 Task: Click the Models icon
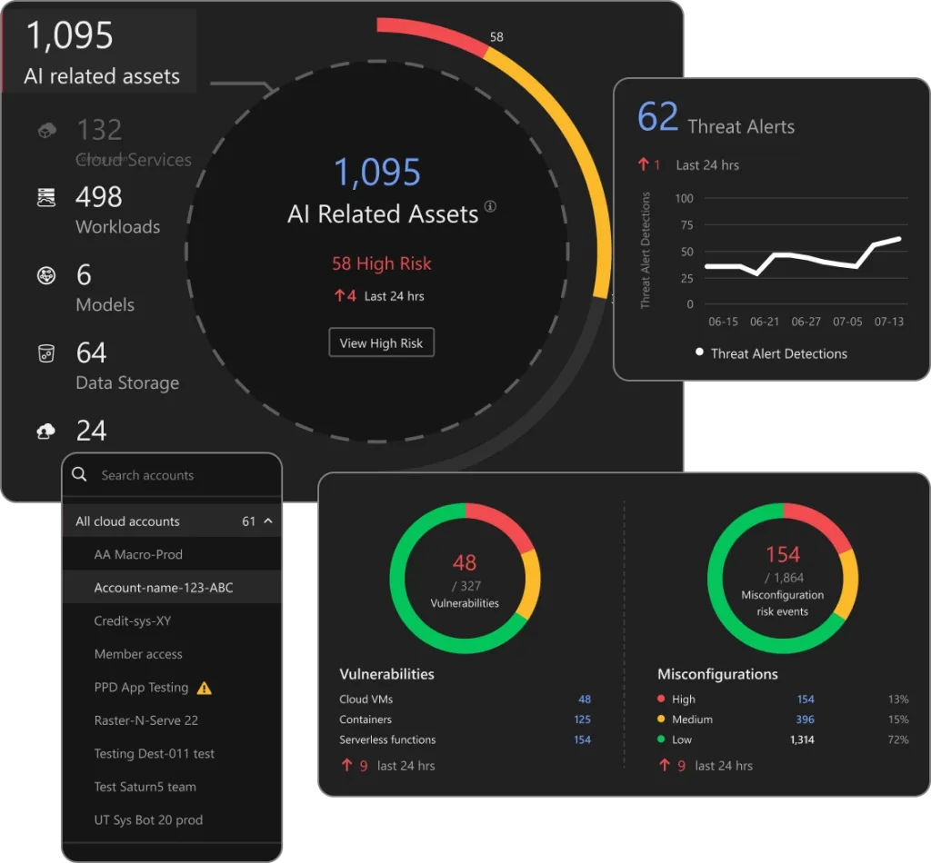[46, 276]
